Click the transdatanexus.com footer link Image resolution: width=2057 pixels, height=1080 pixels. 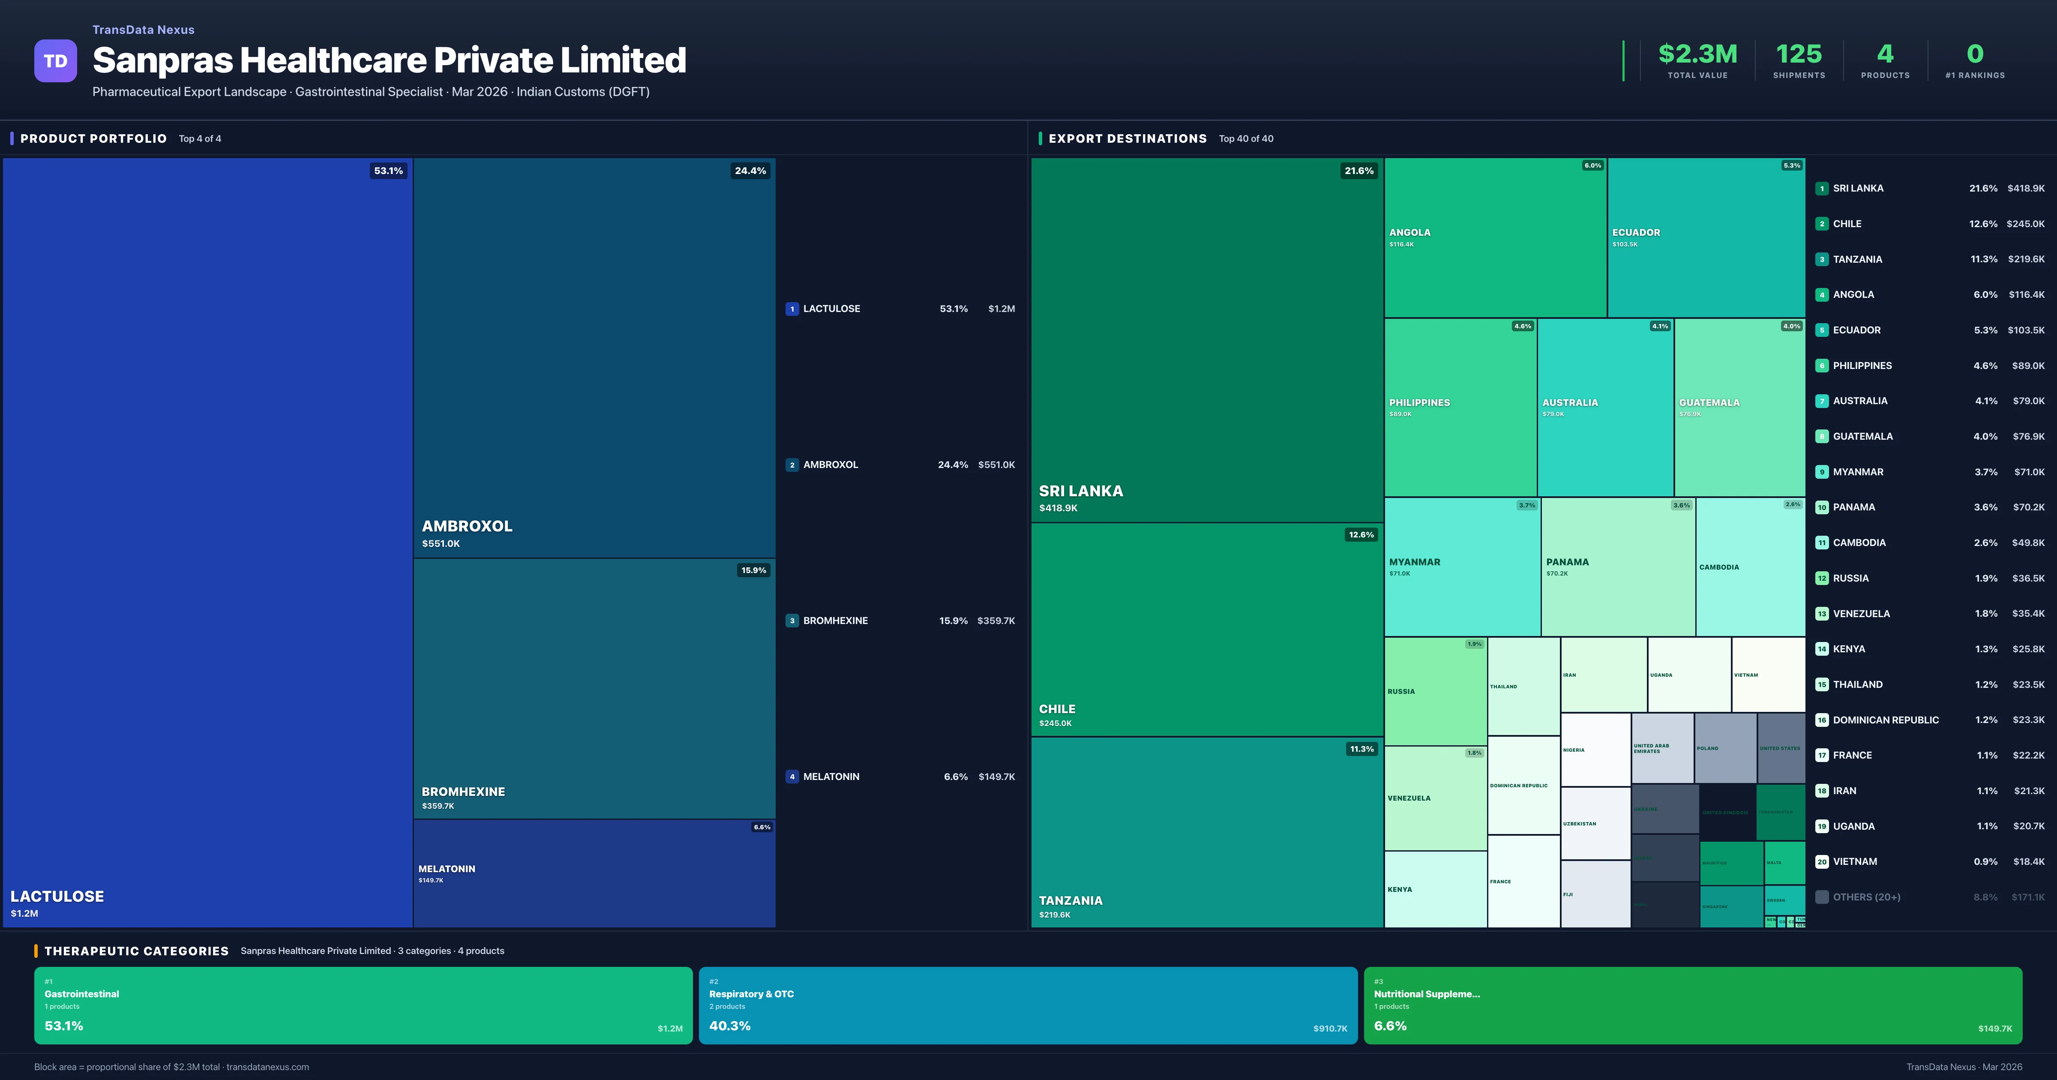pyautogui.click(x=267, y=1067)
